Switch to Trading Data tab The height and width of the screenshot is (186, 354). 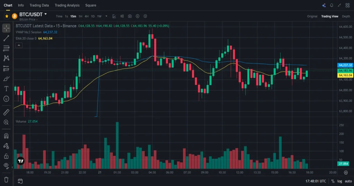click(39, 5)
